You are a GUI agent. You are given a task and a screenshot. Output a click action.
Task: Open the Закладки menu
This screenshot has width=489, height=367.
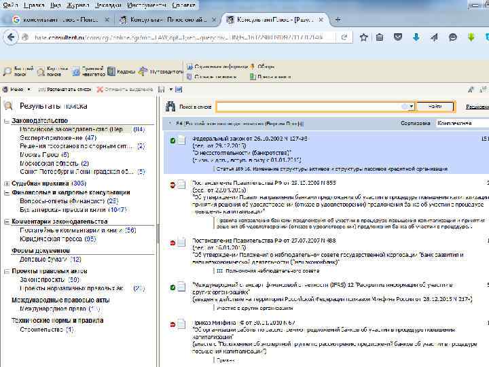click(x=108, y=5)
